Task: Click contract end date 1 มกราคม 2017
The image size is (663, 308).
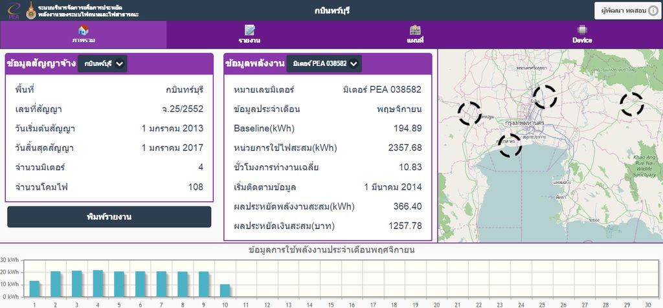Action: (x=172, y=148)
